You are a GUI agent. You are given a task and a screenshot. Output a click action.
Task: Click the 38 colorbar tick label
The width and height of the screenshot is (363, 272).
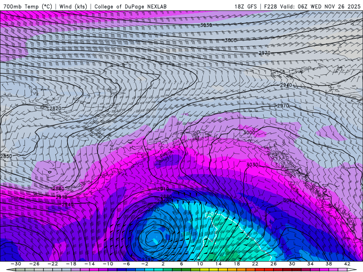pos(329,264)
